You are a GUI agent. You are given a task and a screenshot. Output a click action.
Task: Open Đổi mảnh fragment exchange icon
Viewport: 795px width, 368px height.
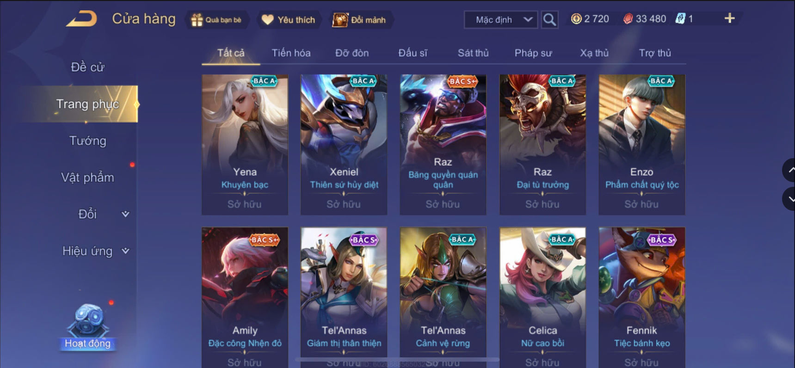tap(340, 20)
